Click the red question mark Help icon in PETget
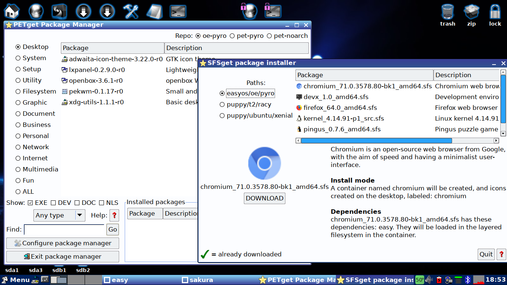This screenshot has height=285, width=507. point(114,215)
